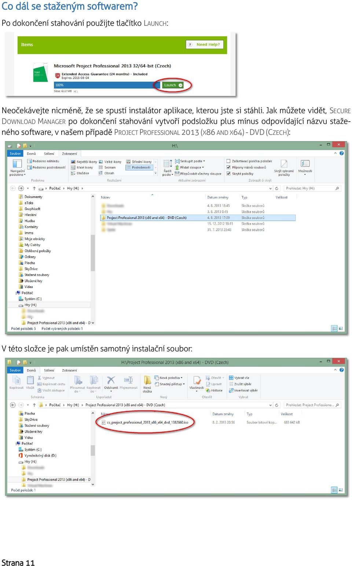Image resolution: width=352 pixels, height=566 pixels.
Task: Open Sdílení tab in H:\ window
Action: [x=49, y=154]
